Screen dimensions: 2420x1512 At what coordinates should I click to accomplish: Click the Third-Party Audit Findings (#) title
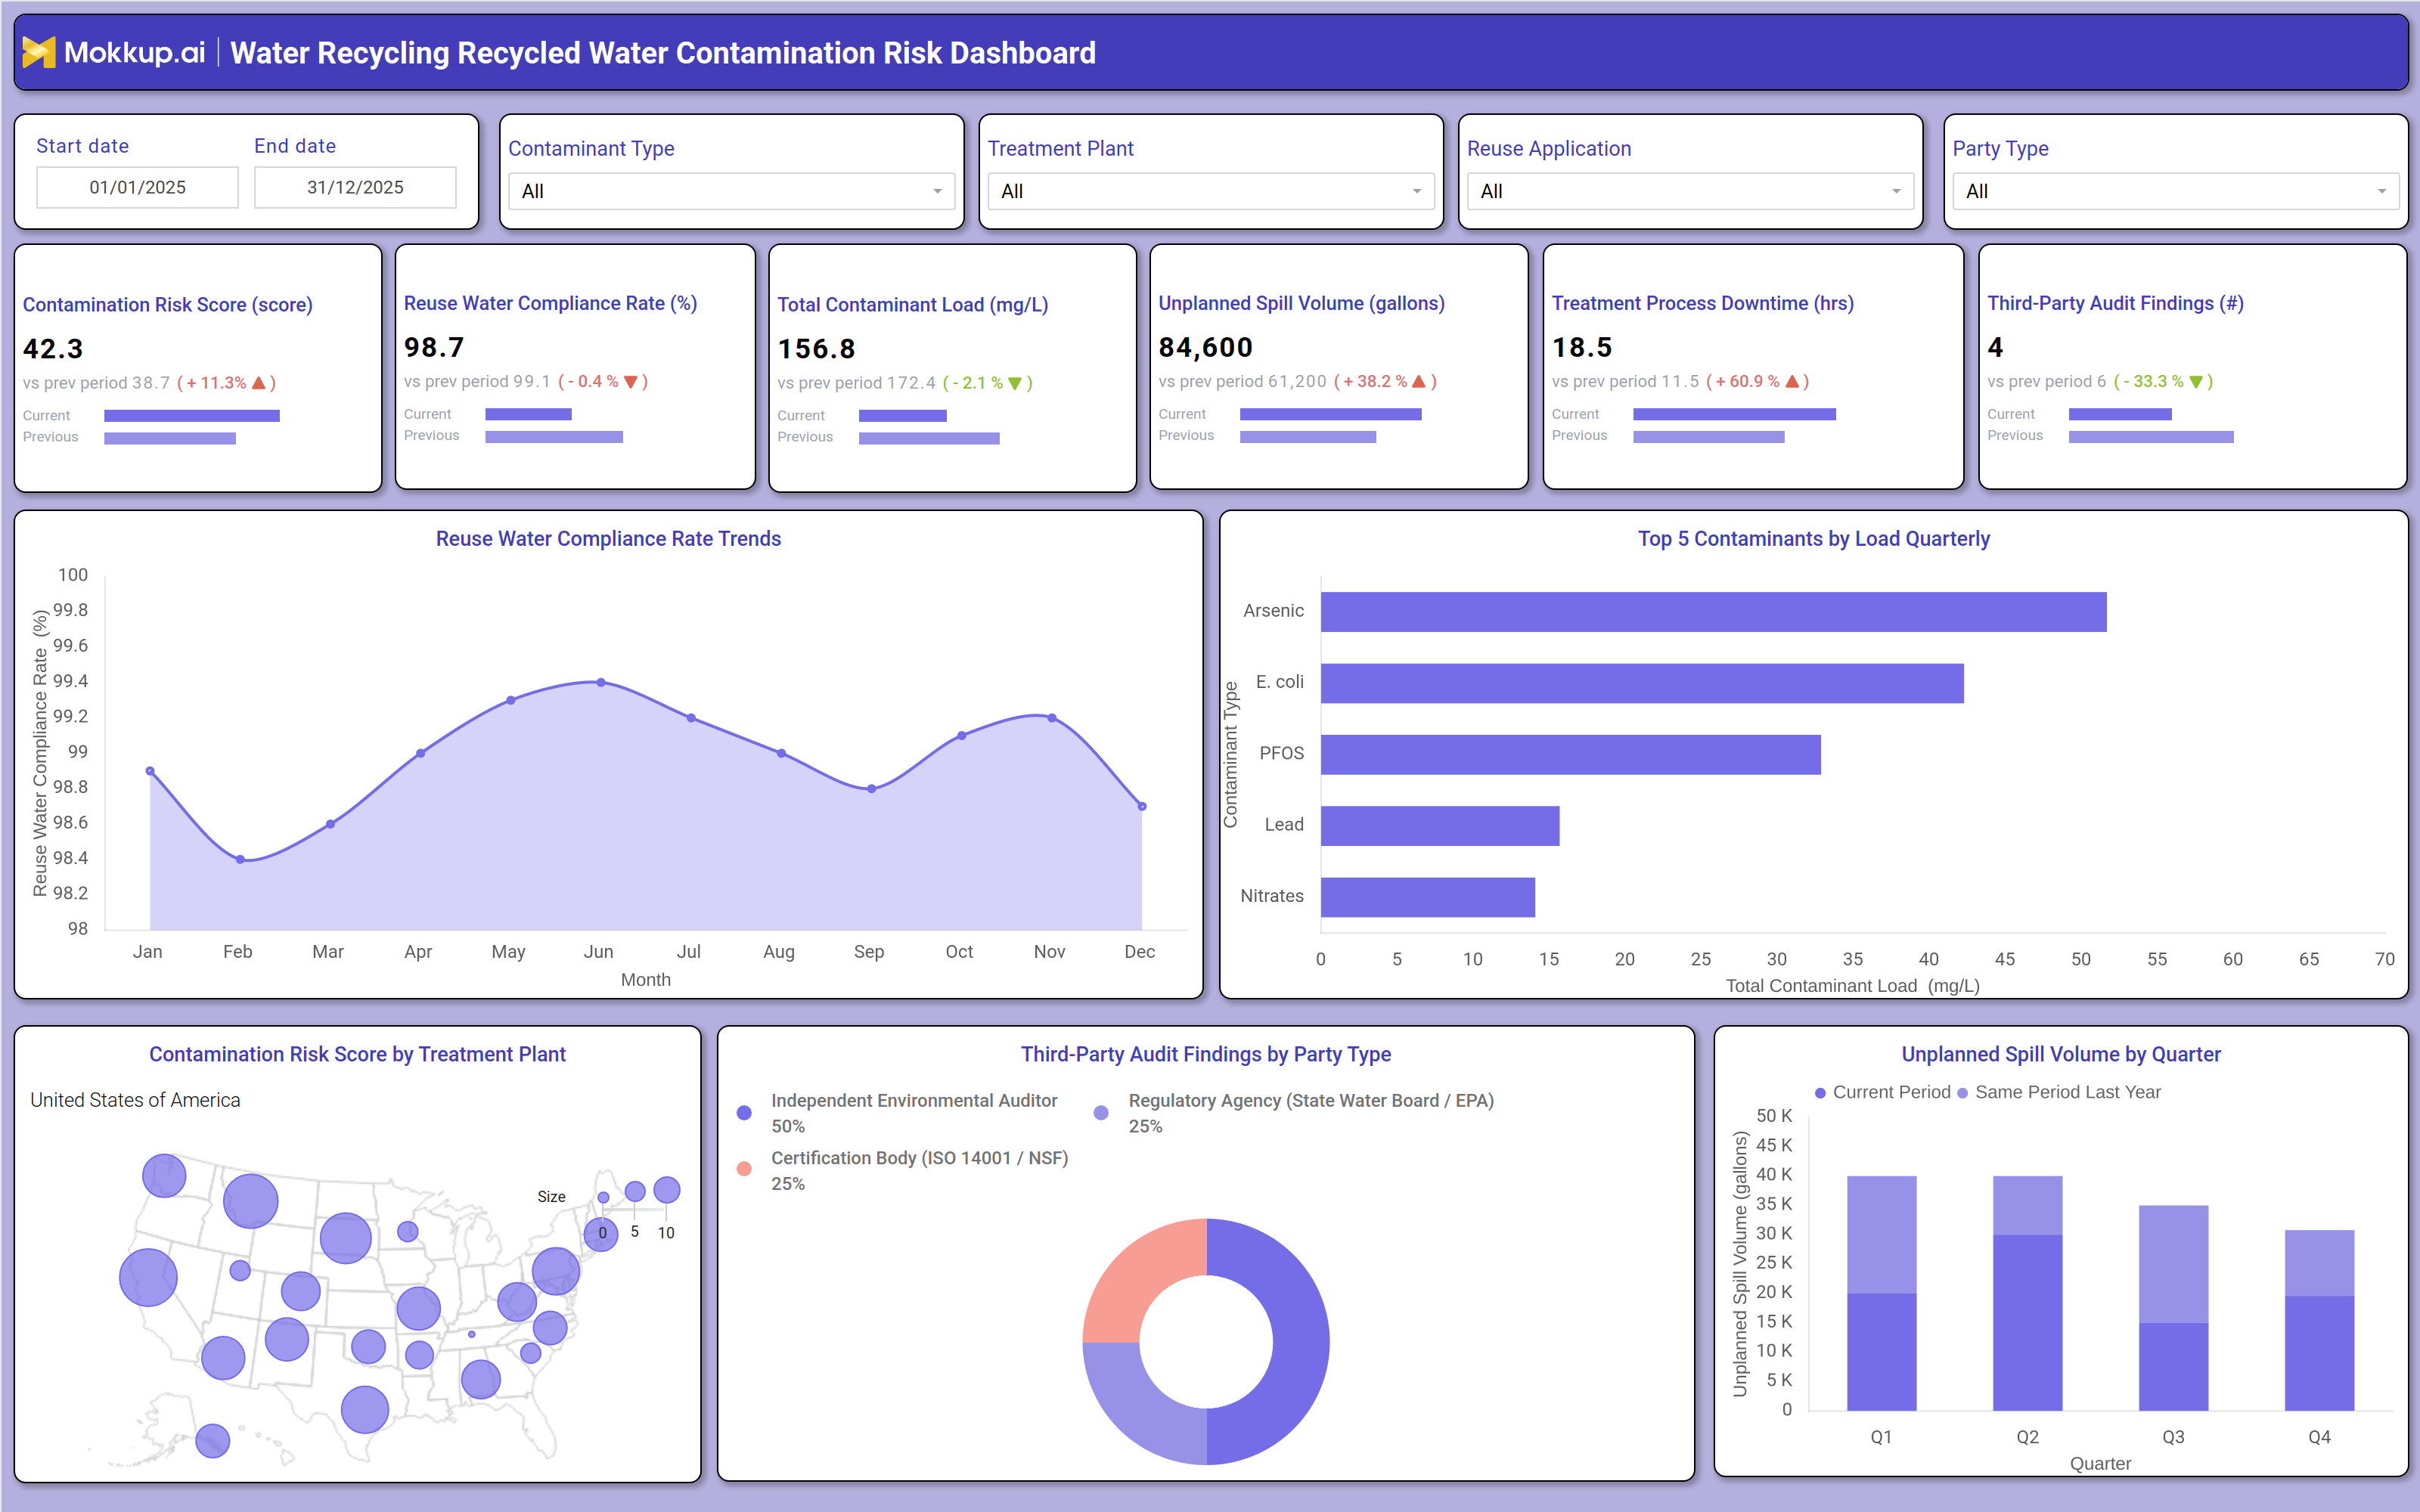click(2115, 303)
